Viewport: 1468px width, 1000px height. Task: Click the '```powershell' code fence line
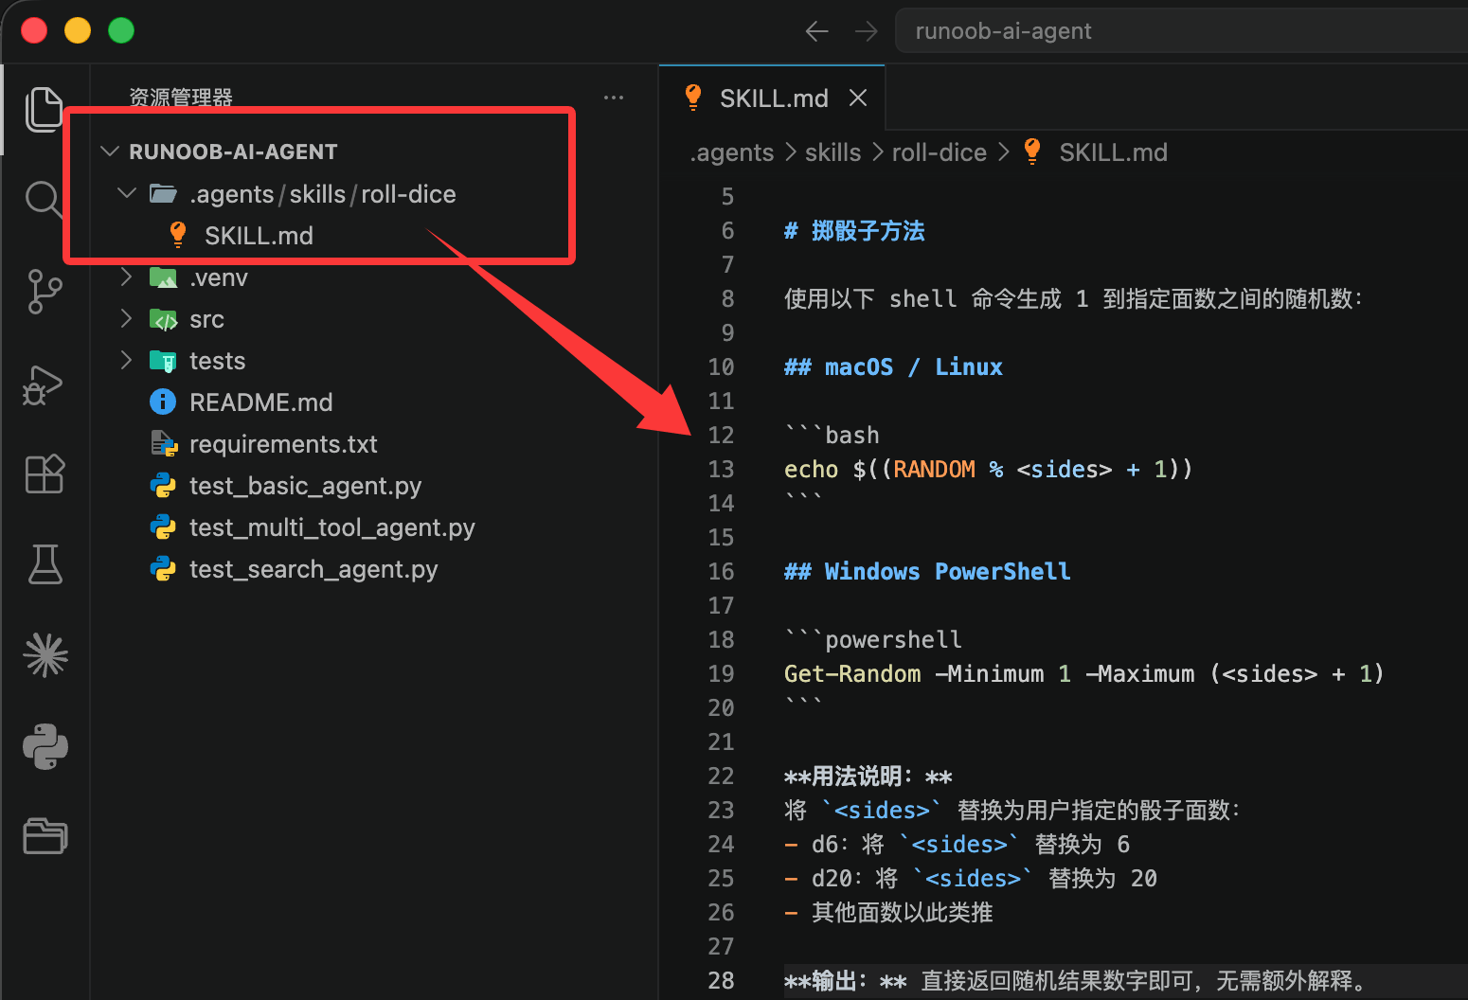pos(873,640)
